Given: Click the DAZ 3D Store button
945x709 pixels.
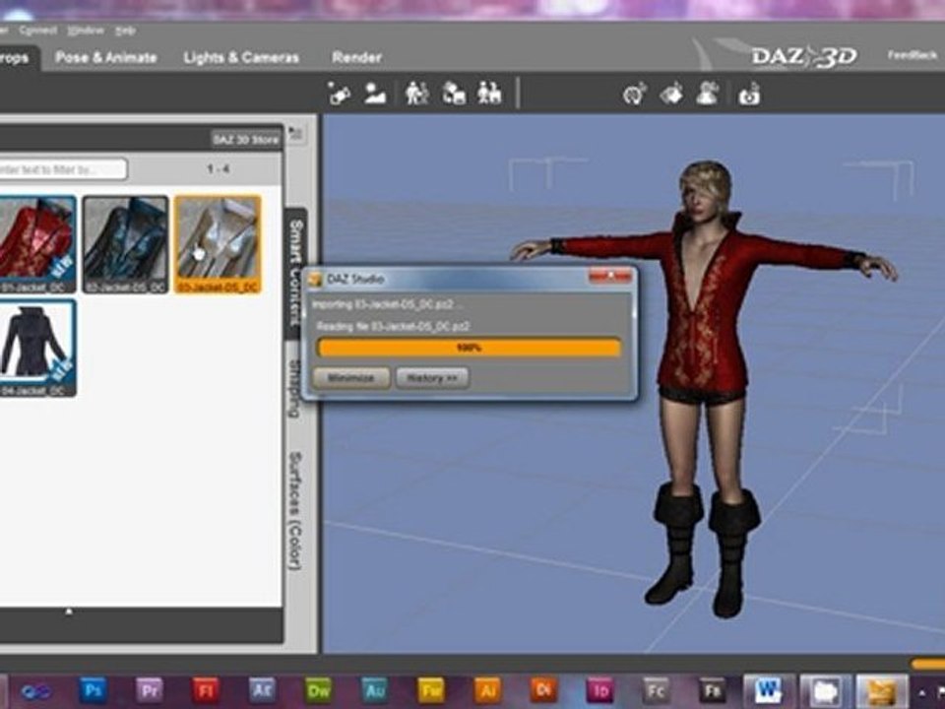Looking at the screenshot, I should pos(246,139).
